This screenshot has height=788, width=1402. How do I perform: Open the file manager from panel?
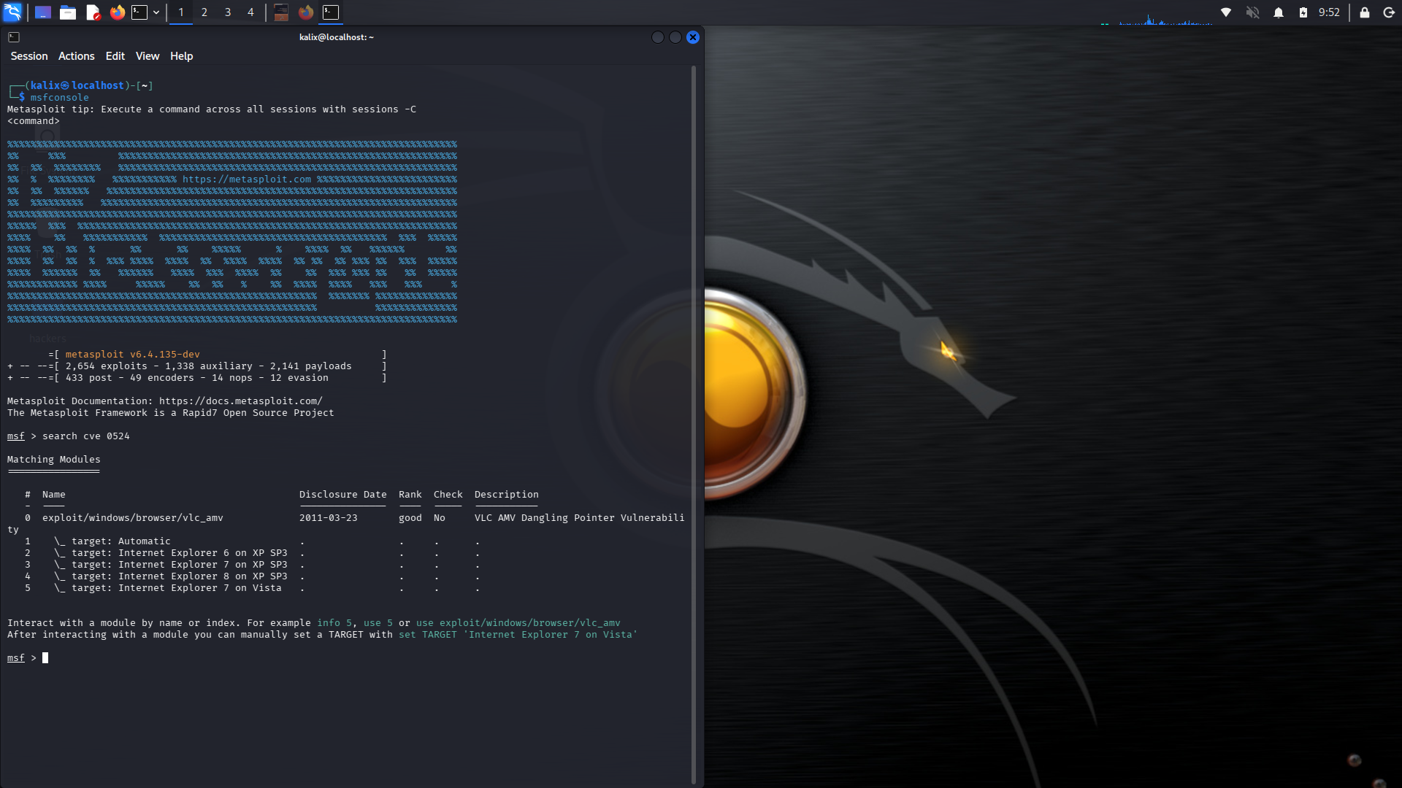[68, 12]
